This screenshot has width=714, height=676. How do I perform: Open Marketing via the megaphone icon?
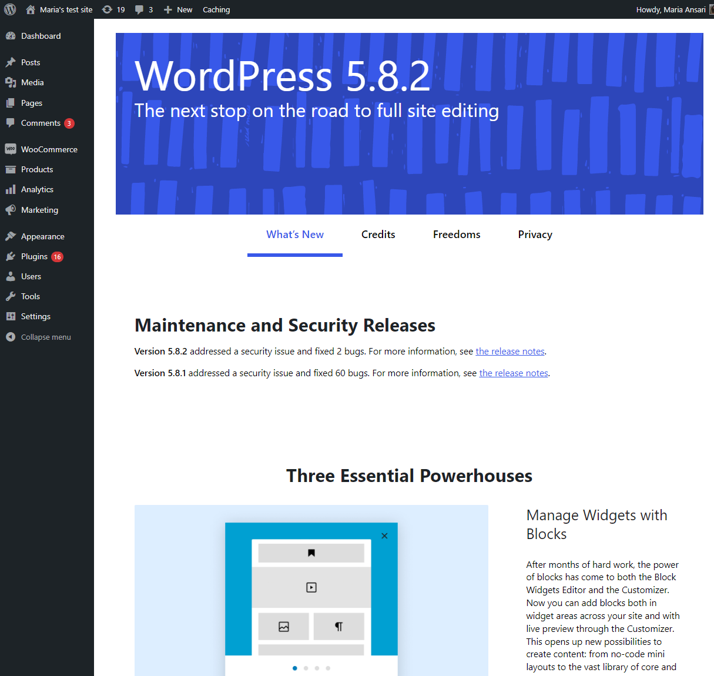point(11,210)
